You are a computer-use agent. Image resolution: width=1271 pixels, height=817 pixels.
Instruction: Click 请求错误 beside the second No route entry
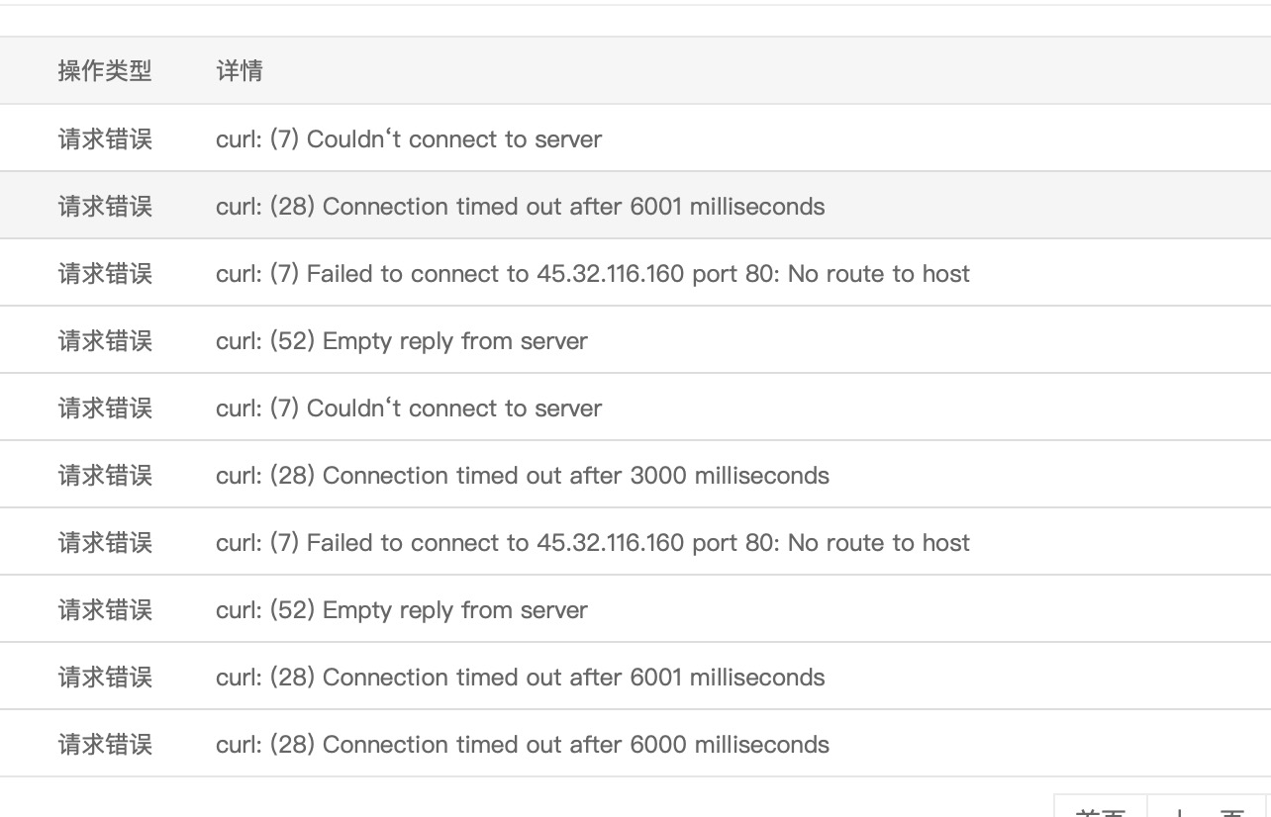click(x=105, y=543)
